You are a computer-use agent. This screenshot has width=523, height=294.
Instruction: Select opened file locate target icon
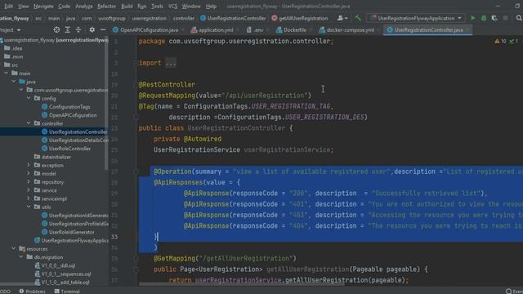tap(56, 29)
